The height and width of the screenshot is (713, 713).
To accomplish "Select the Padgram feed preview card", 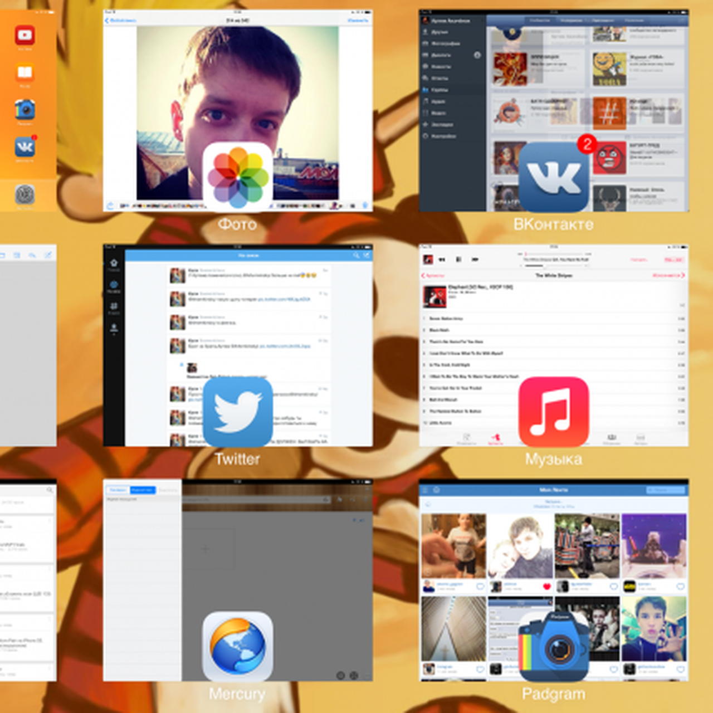I will coord(554,580).
